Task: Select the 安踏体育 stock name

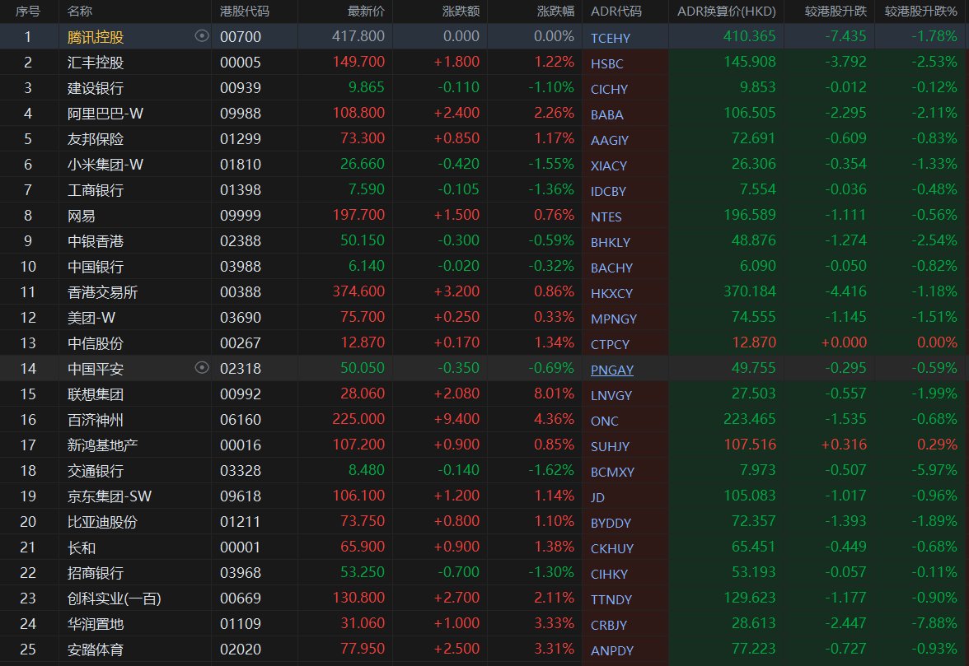Action: coord(96,650)
